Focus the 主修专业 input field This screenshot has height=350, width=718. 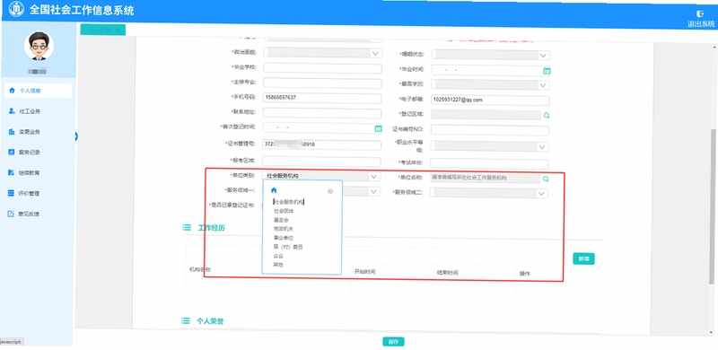pos(322,83)
